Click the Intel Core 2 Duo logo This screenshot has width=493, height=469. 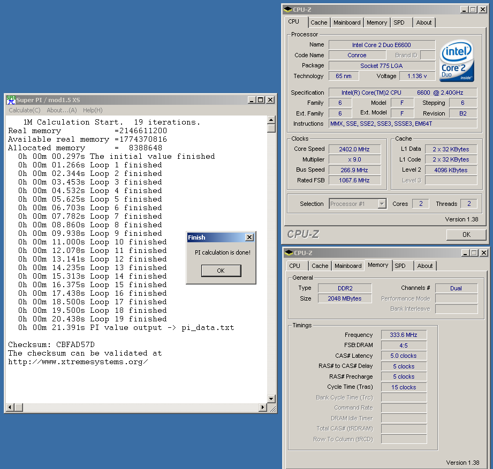tap(457, 61)
